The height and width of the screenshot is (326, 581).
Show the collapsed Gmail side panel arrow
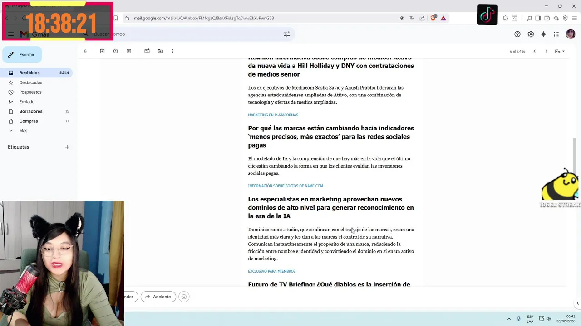click(x=578, y=303)
